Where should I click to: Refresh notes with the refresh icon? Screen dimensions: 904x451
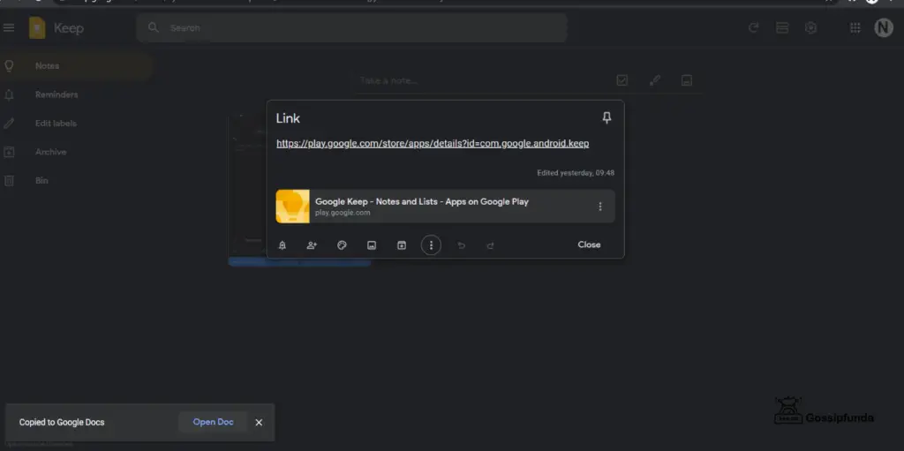pyautogui.click(x=754, y=27)
